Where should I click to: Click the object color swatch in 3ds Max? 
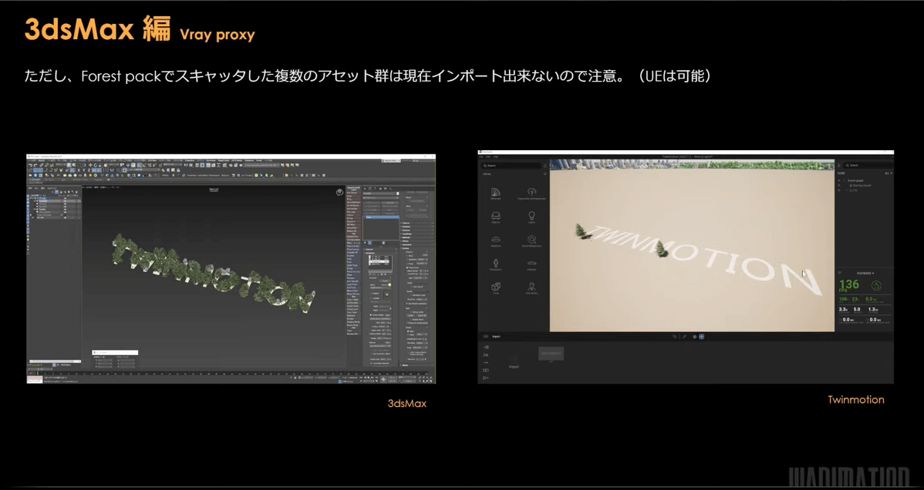tap(396, 193)
